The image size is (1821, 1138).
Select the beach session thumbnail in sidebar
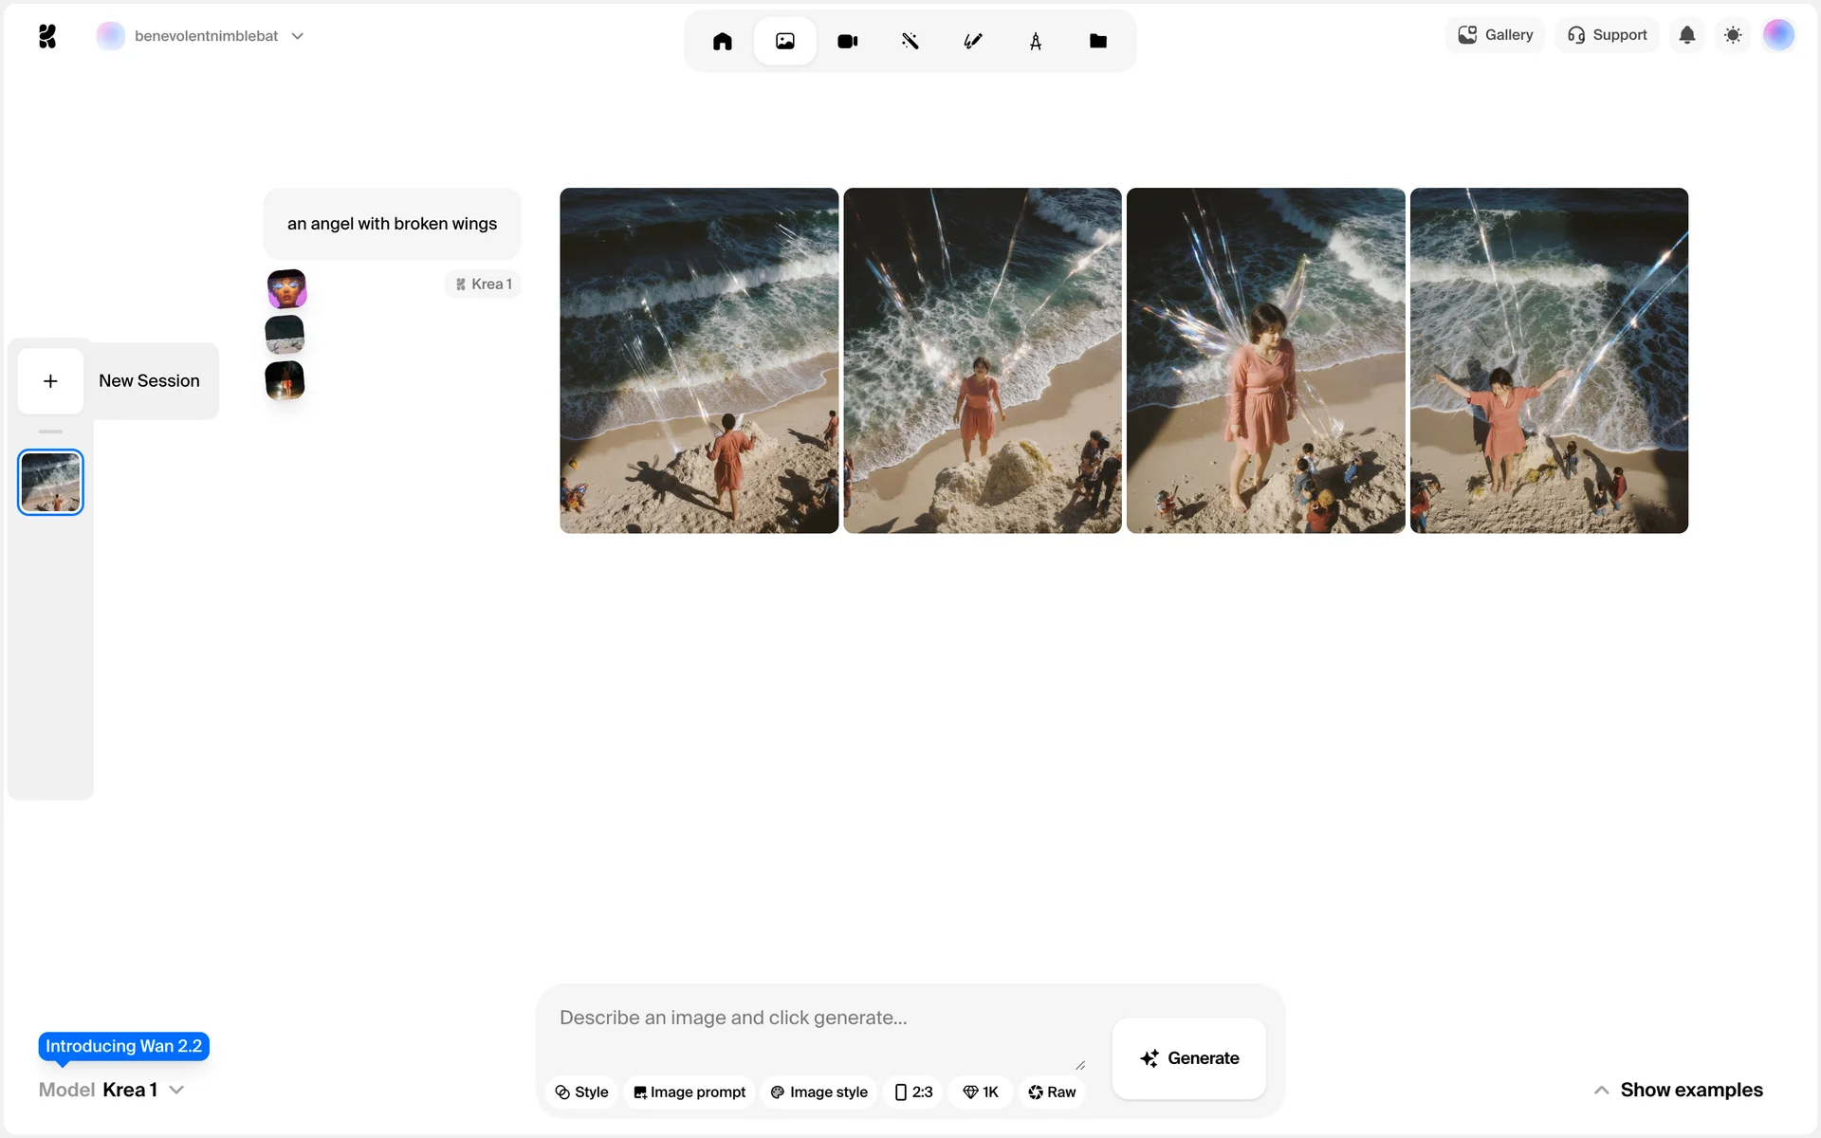click(x=50, y=482)
